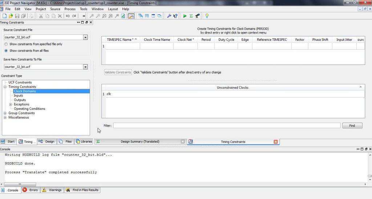Open the Errors tab

tap(31, 190)
